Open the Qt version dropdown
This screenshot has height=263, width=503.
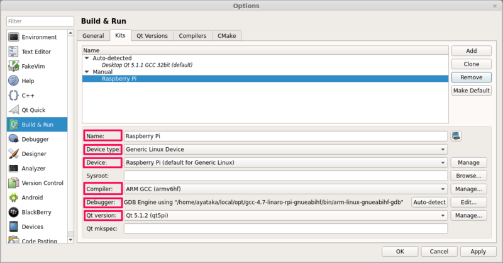pyautogui.click(x=285, y=215)
